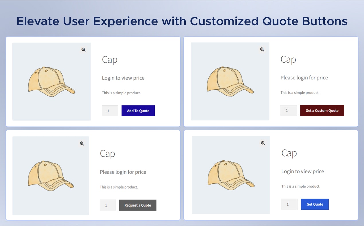Click the blue Get Quote button
This screenshot has width=364, height=226.
click(x=315, y=204)
